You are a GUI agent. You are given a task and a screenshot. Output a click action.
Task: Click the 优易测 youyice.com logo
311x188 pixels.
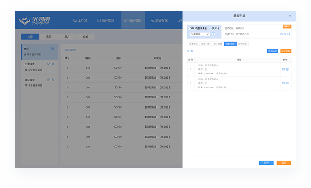tap(35, 20)
